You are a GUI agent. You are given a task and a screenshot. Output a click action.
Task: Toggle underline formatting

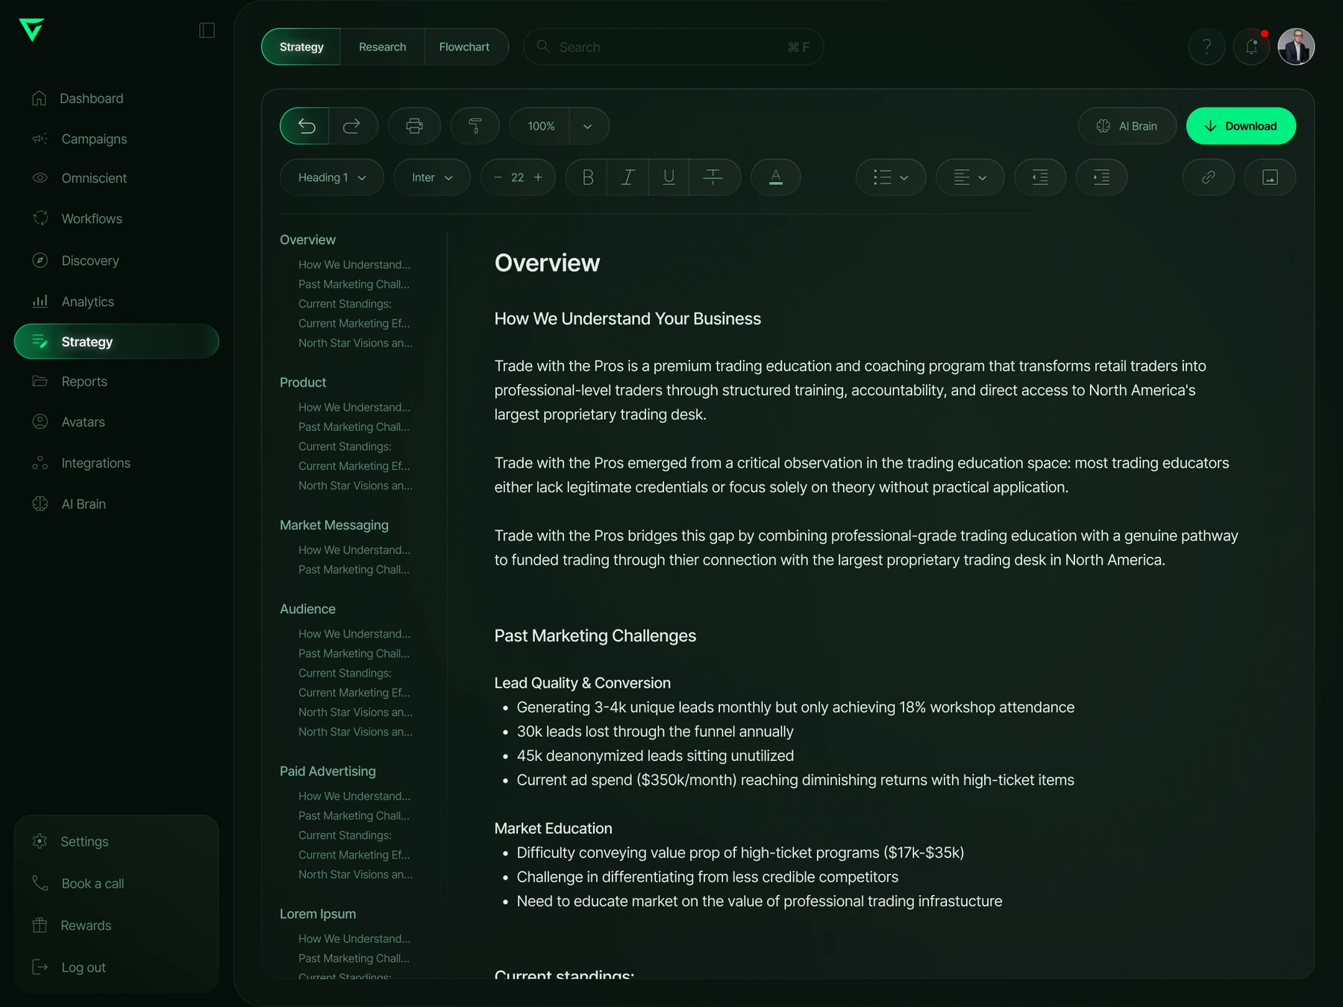click(x=669, y=178)
